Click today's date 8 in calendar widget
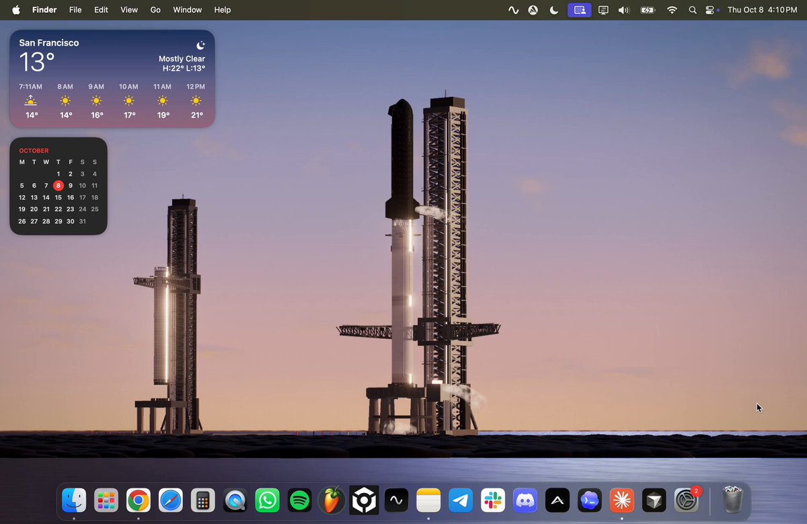Image resolution: width=807 pixels, height=524 pixels. (59, 186)
